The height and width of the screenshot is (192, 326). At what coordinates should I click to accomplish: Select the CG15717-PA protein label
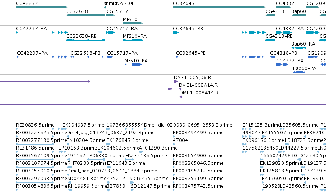click(122, 53)
